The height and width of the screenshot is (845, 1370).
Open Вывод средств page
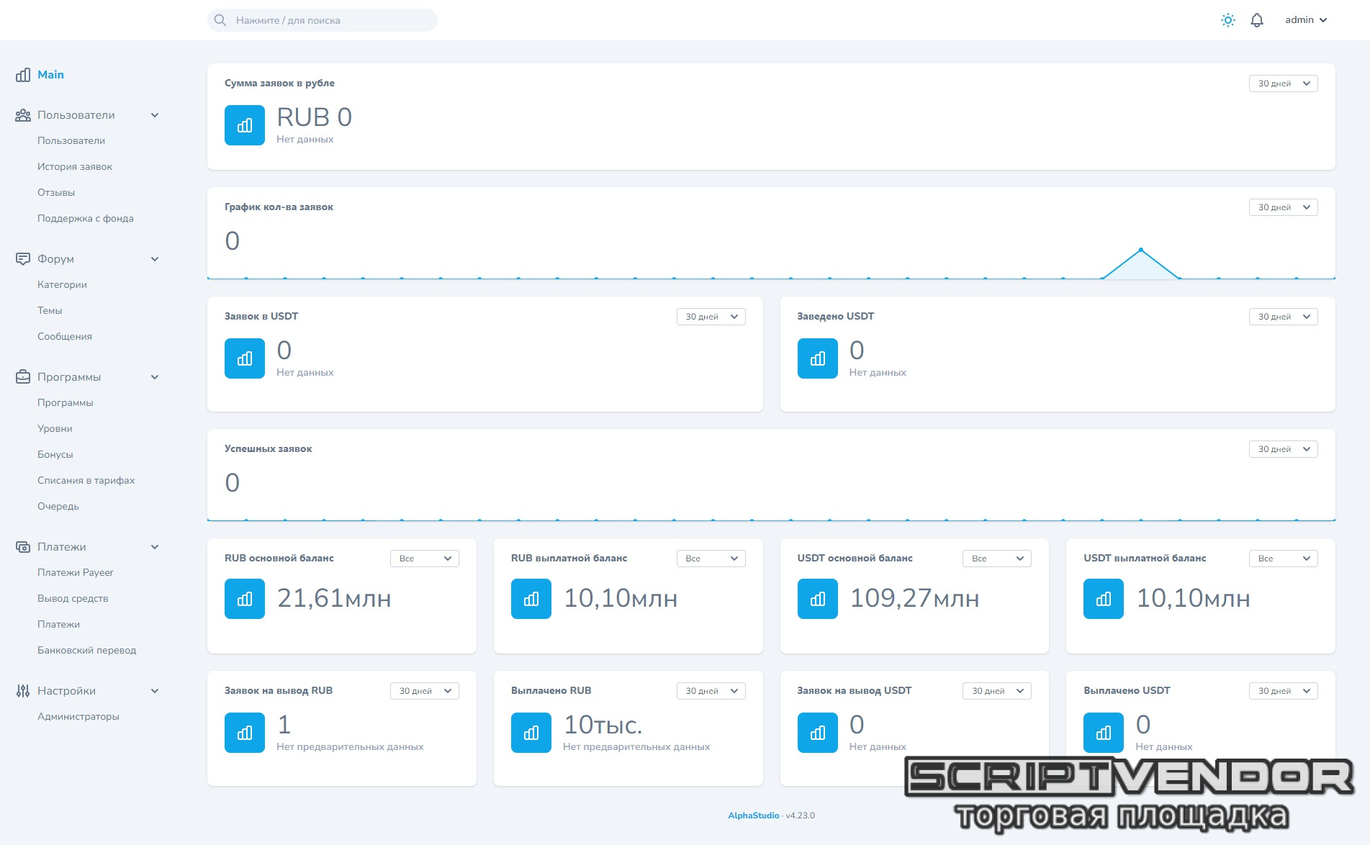pos(73,599)
